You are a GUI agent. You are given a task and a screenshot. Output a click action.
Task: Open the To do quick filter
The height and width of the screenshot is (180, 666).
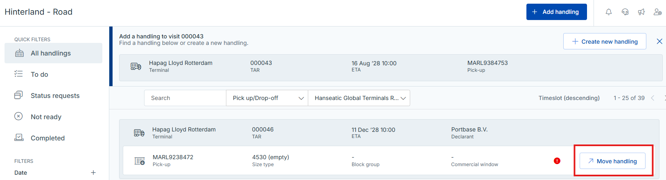click(x=53, y=74)
